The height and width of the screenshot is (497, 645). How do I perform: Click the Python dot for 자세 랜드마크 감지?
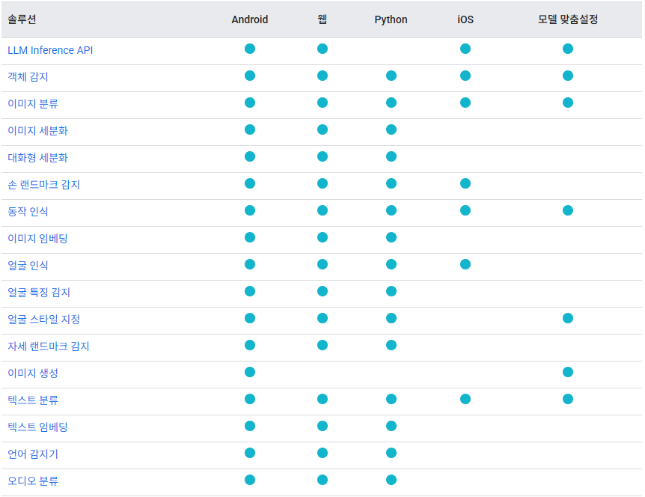point(391,345)
